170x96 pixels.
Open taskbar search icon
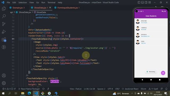[x=10, y=93]
